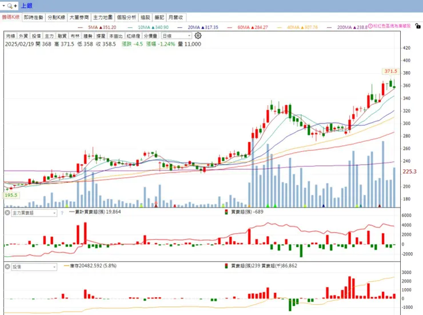Screen dimensions: 423x315
Task: Click the unlock padlock icon
Action: click(x=418, y=26)
